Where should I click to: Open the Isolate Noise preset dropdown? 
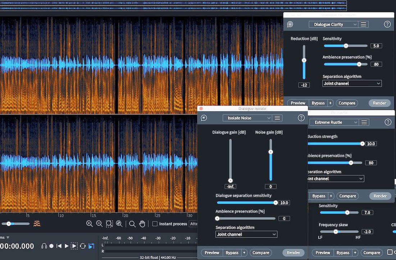tap(247, 118)
